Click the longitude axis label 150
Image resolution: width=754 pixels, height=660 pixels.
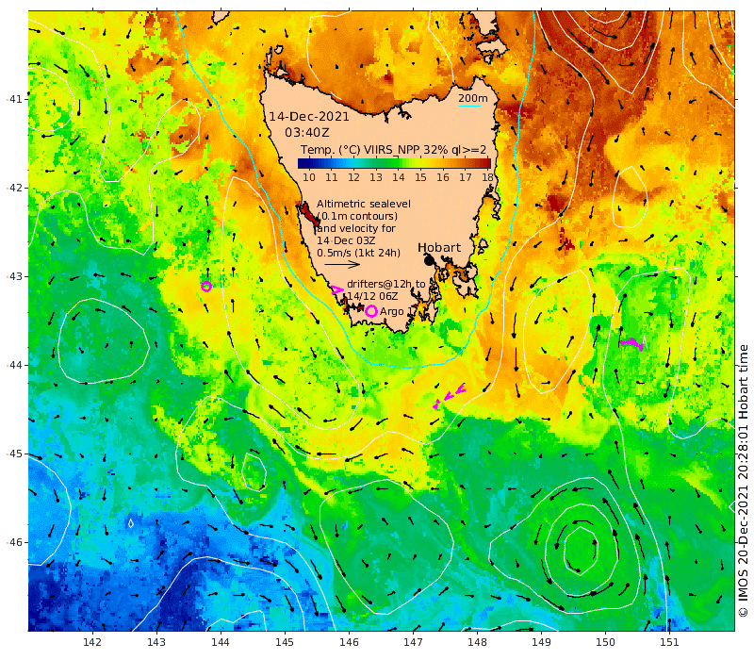point(605,642)
